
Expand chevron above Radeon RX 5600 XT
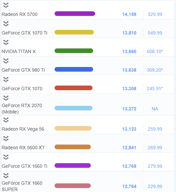[6, 139]
